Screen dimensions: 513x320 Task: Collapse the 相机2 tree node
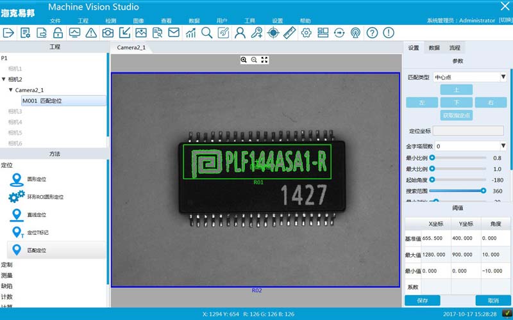[4, 79]
